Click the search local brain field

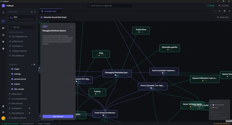click(110, 6)
